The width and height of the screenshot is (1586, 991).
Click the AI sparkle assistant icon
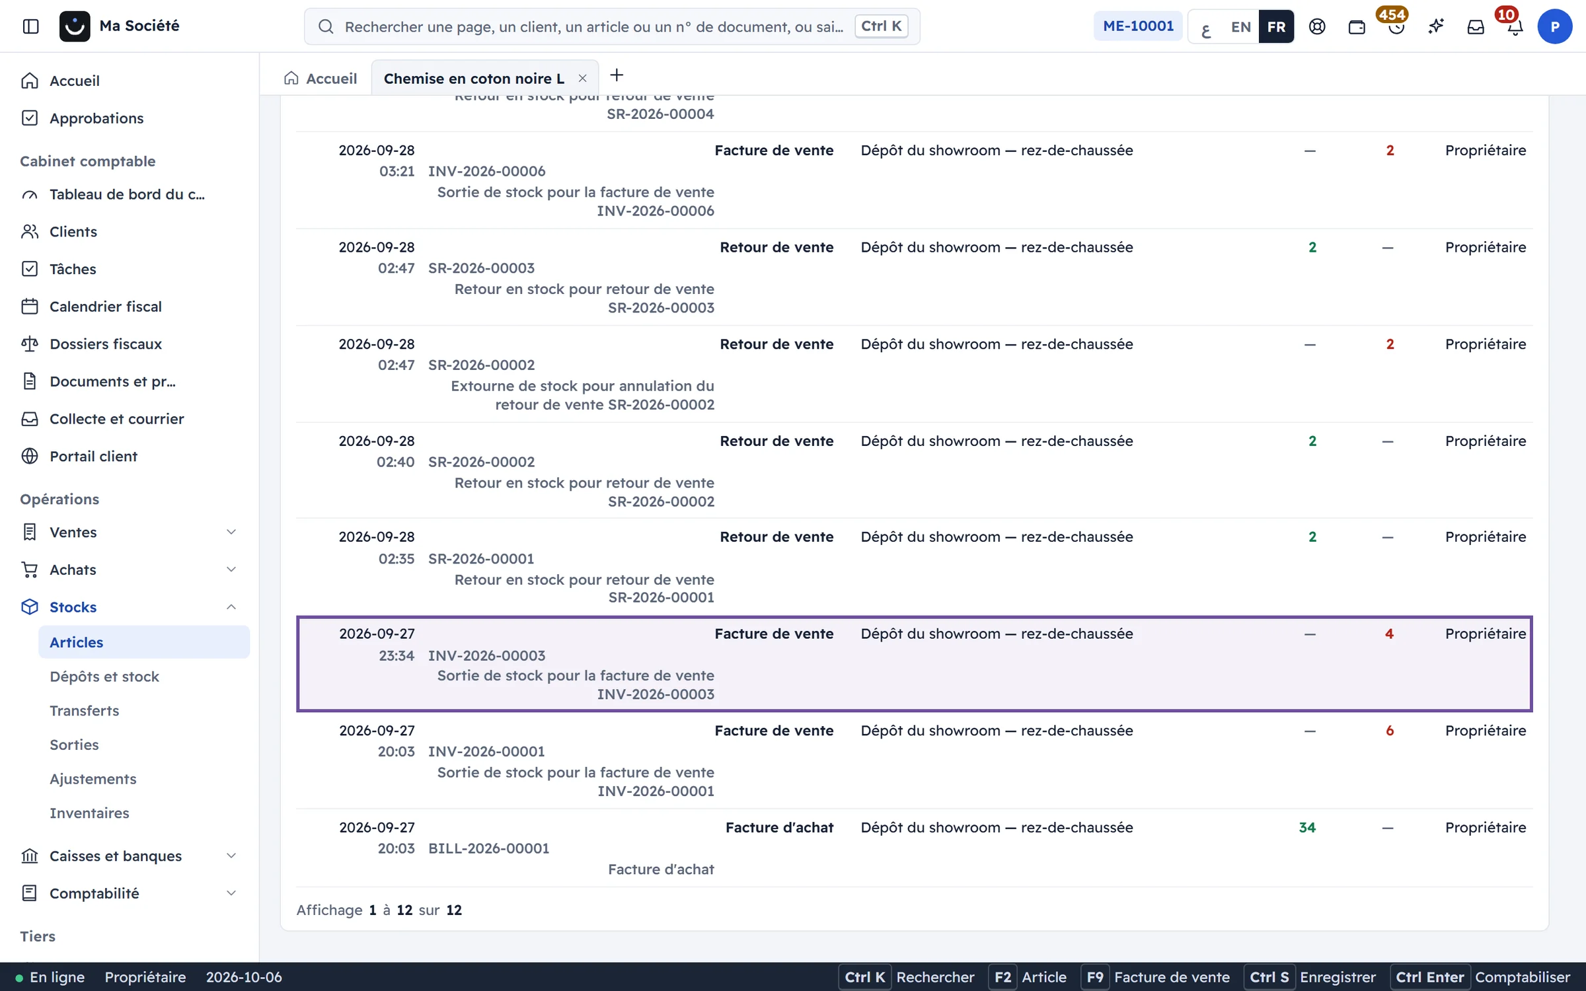(x=1436, y=26)
